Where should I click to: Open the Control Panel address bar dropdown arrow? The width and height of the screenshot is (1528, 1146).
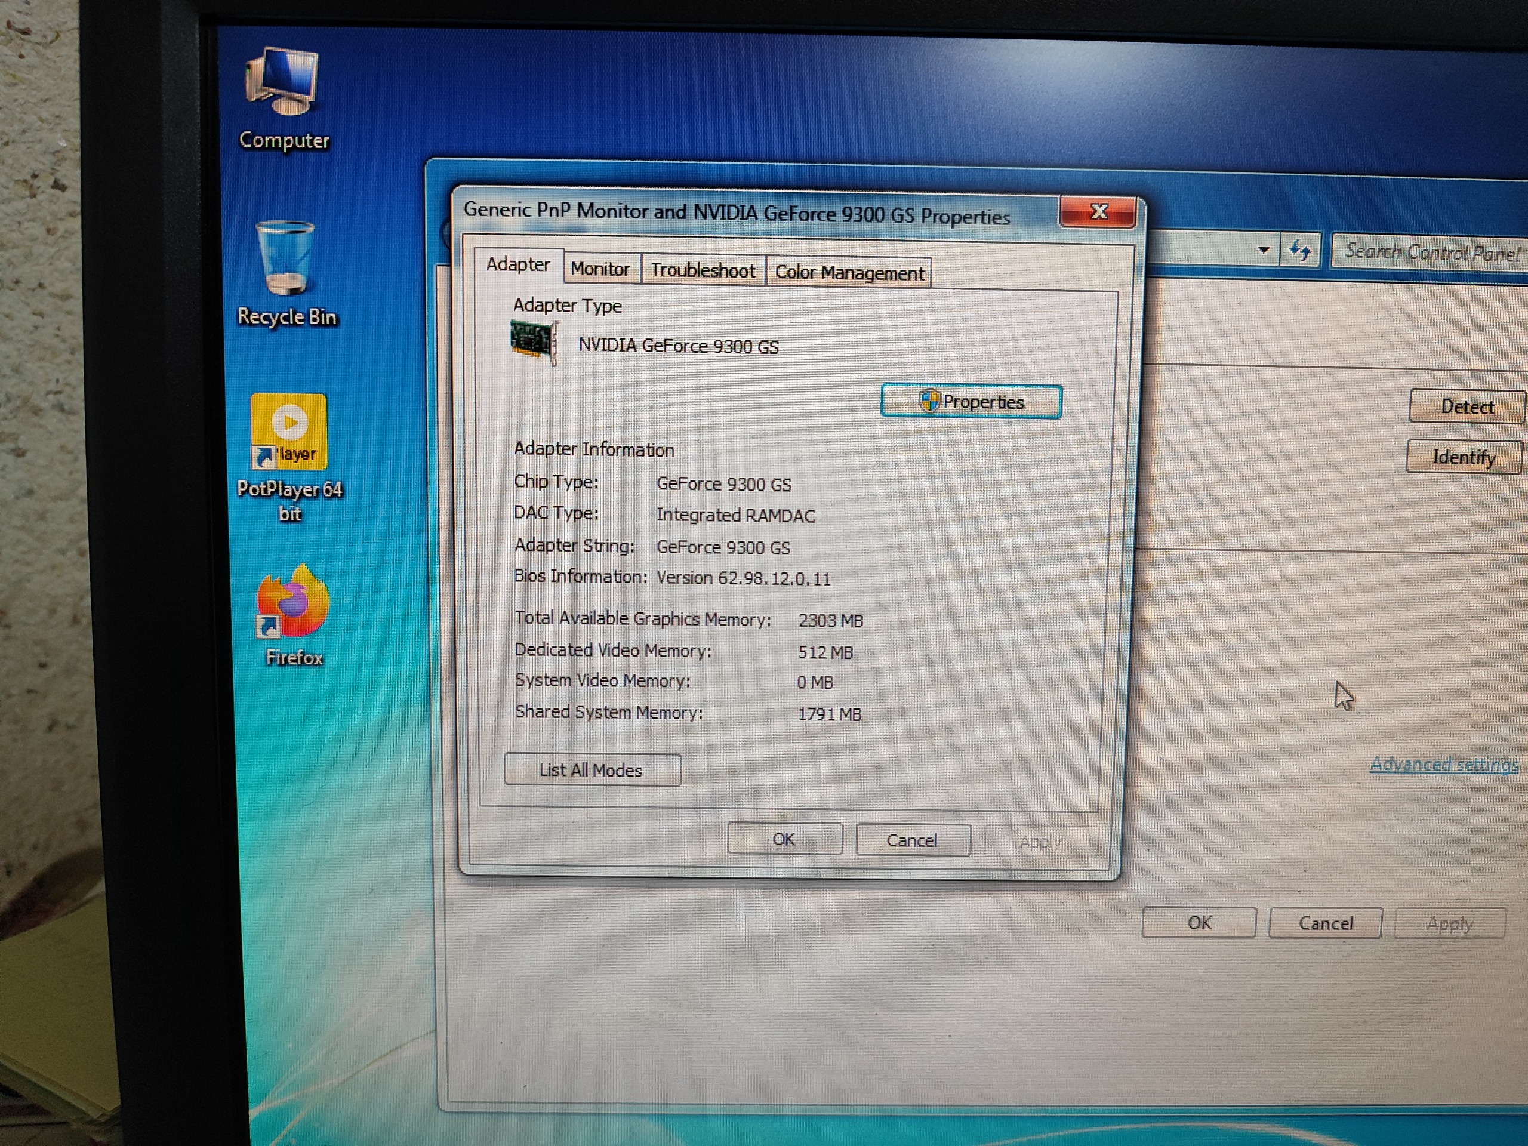point(1264,249)
